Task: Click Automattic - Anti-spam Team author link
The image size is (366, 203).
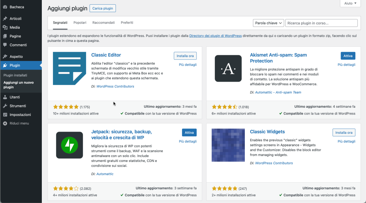Action: coord(278,92)
